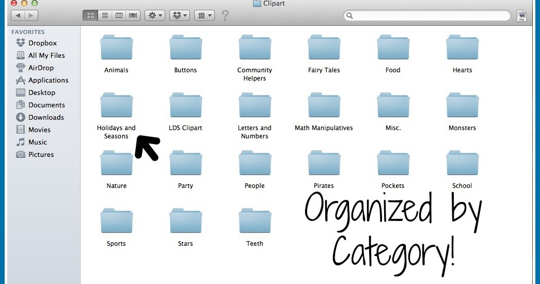Select Music in the sidebar
This screenshot has width=540, height=284.
(31, 142)
